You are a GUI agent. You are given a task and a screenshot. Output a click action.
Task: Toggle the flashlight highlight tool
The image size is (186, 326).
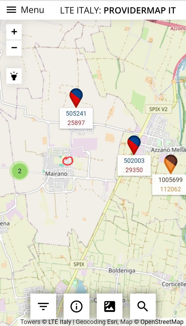14,76
